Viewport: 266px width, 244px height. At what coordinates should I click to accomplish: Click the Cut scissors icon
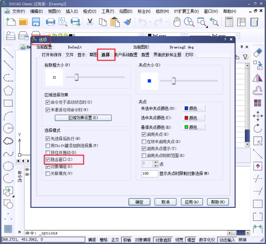(90, 22)
